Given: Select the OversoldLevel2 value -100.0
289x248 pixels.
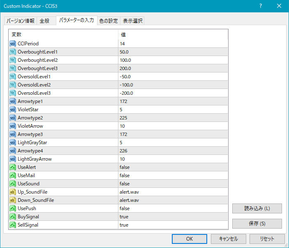Looking at the screenshot, I should 126,85.
